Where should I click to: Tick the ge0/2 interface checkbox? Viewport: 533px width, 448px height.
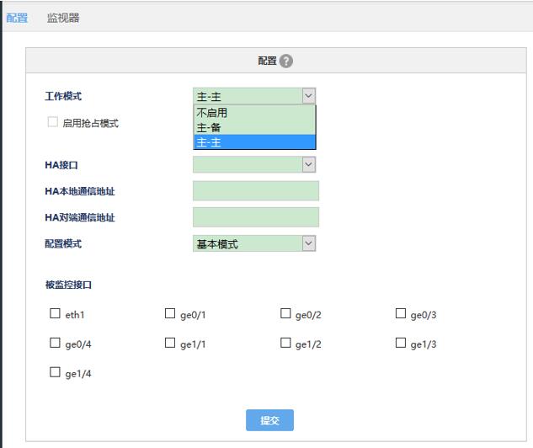285,314
